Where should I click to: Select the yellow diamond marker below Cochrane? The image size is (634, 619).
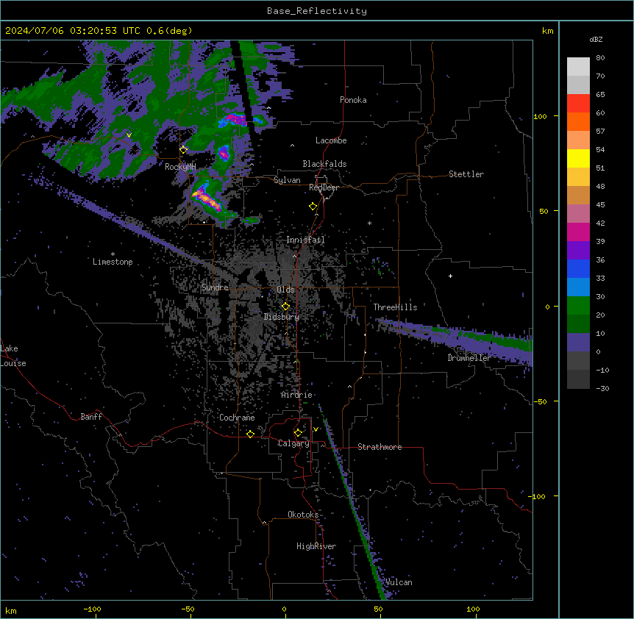click(250, 434)
